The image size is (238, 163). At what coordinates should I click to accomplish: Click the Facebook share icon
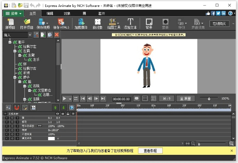(213, 13)
